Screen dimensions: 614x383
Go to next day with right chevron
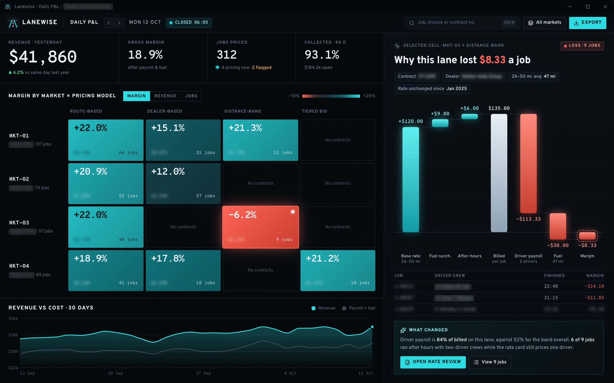(x=119, y=23)
